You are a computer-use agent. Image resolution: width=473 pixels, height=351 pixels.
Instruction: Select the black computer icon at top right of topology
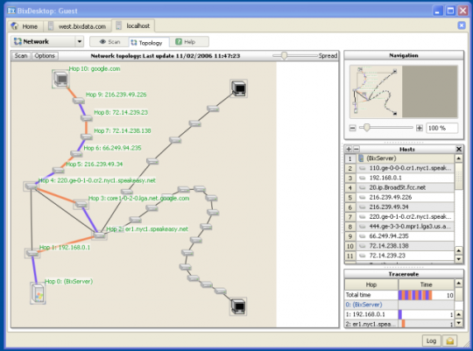[239, 88]
